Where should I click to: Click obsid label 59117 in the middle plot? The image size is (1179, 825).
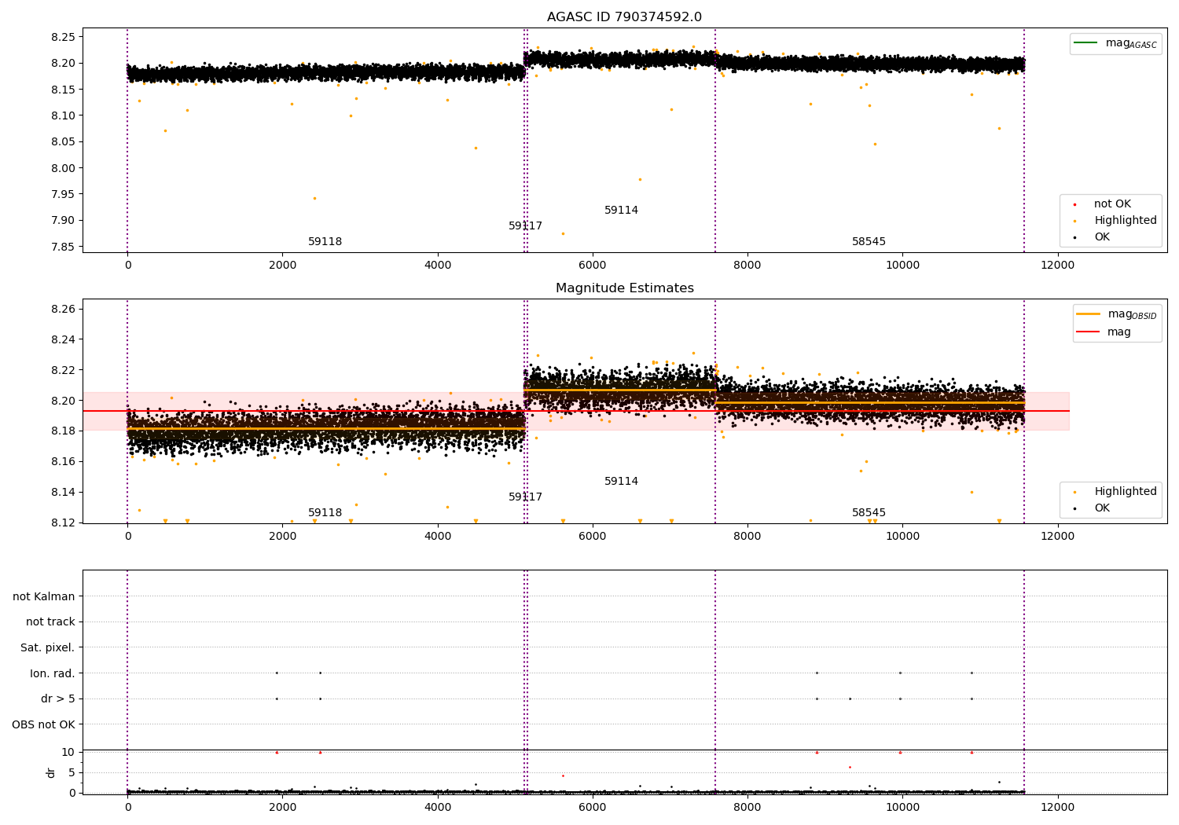[525, 497]
